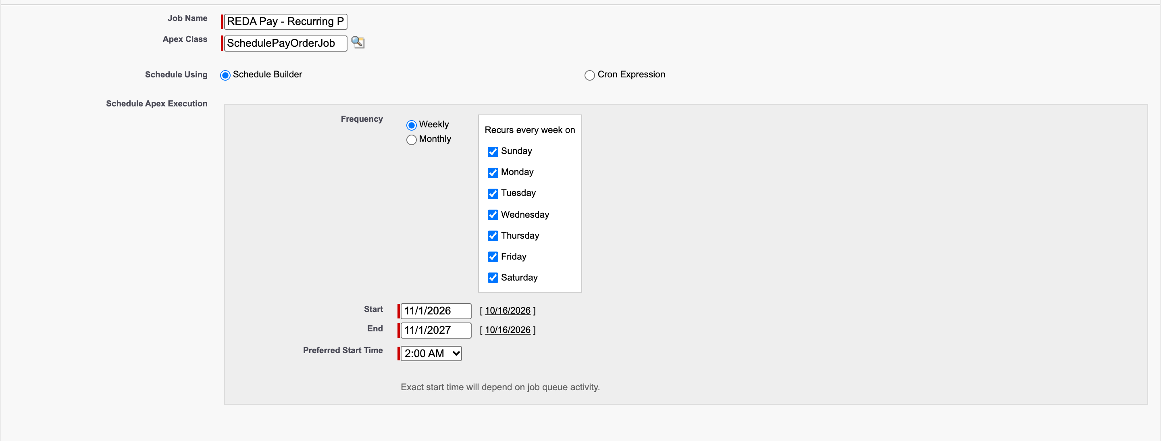Click the Job Name input field

(286, 22)
